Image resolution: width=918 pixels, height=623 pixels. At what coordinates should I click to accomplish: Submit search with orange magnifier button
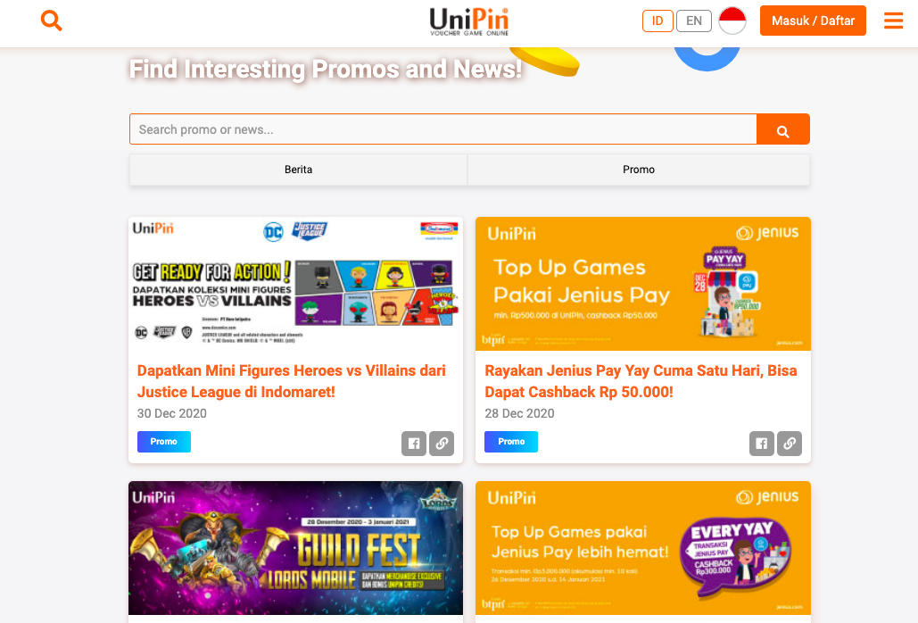[782, 129]
